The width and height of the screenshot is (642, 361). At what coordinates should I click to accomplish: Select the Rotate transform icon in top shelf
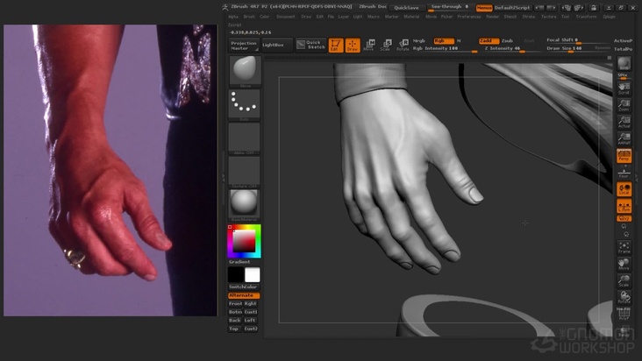(x=403, y=45)
